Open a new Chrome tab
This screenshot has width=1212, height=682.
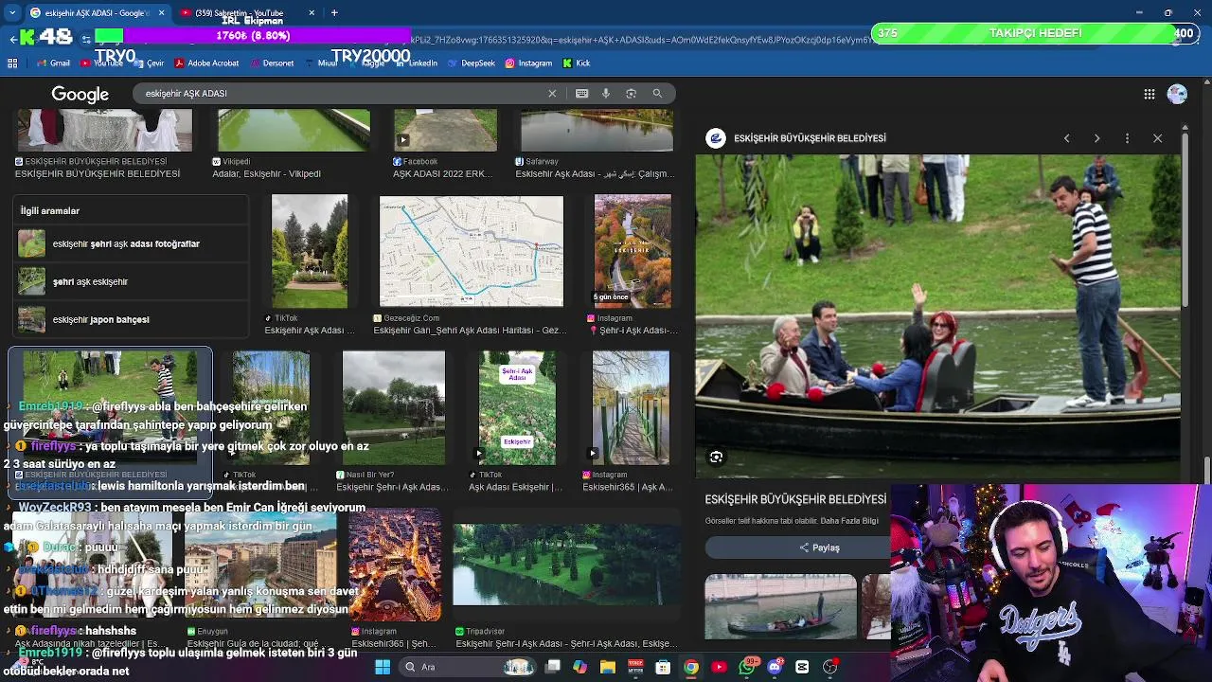334,12
